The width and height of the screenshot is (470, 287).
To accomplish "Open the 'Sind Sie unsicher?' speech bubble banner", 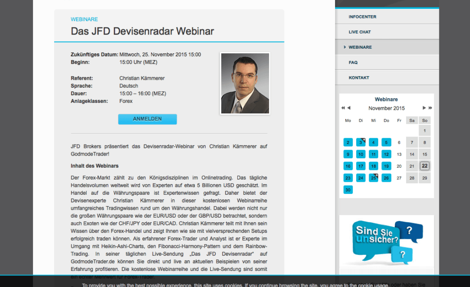I will pyautogui.click(x=386, y=242).
